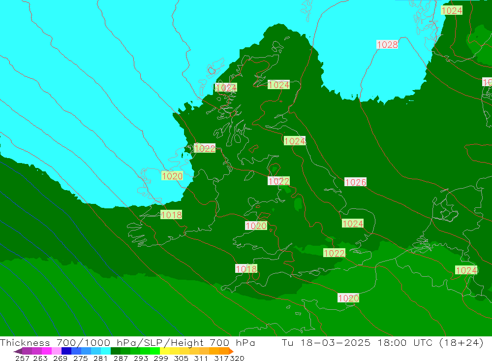Click the 305 legend value

click(181, 359)
